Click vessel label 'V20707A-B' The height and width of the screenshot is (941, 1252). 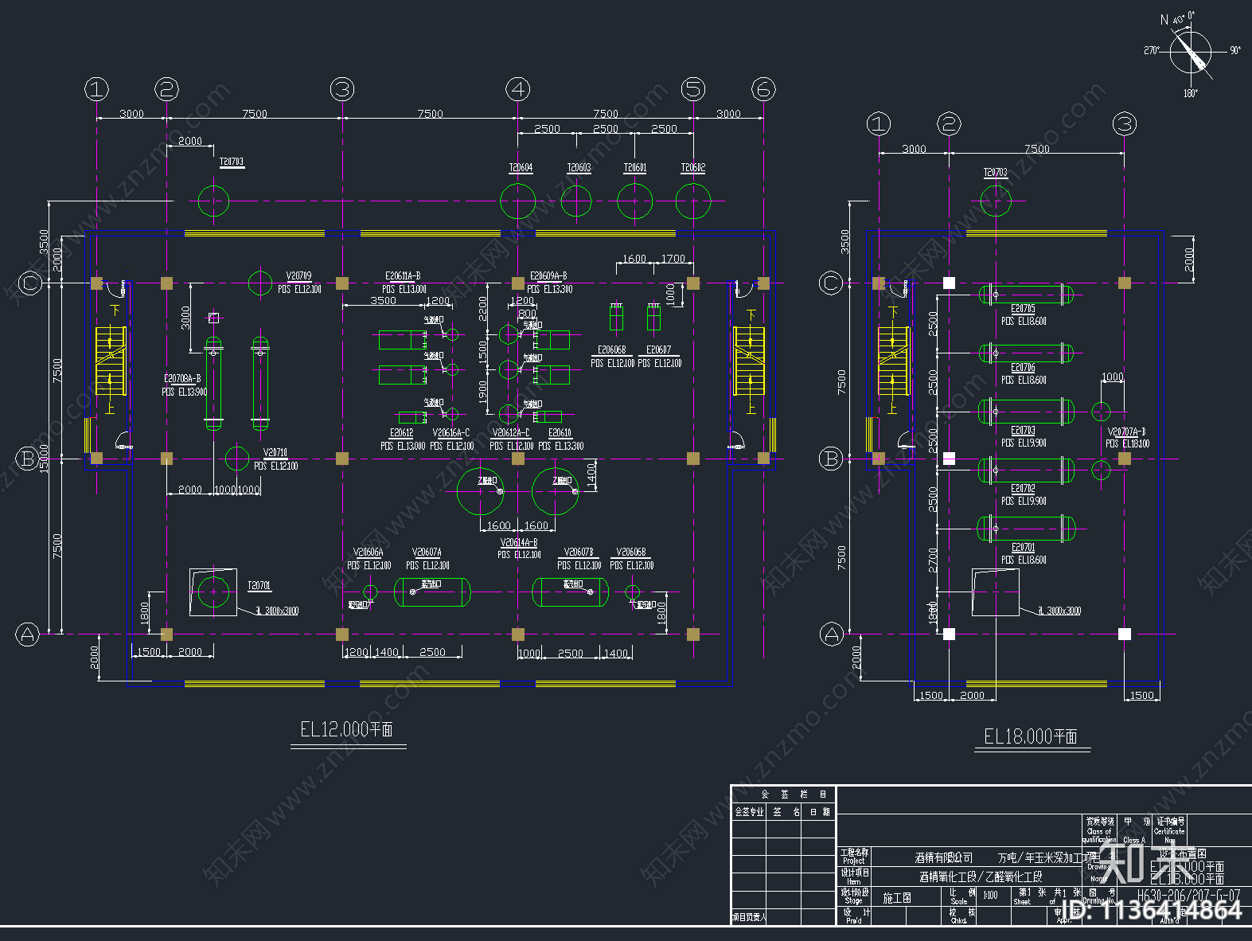point(1126,431)
